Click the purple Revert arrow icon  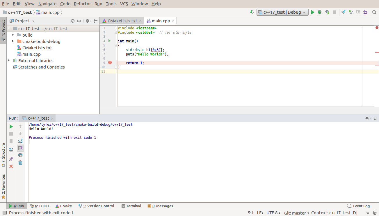tap(365, 12)
